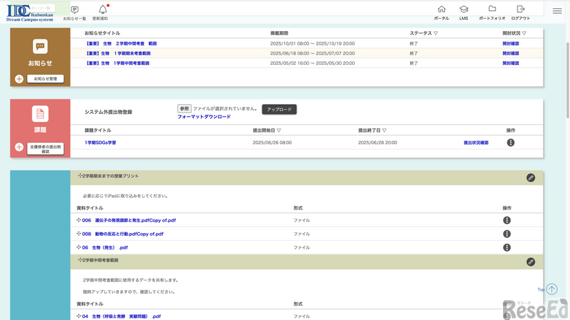This screenshot has width=570, height=320.
Task: Open action menu for 008 動物の反応と行動 file
Action: click(x=507, y=234)
